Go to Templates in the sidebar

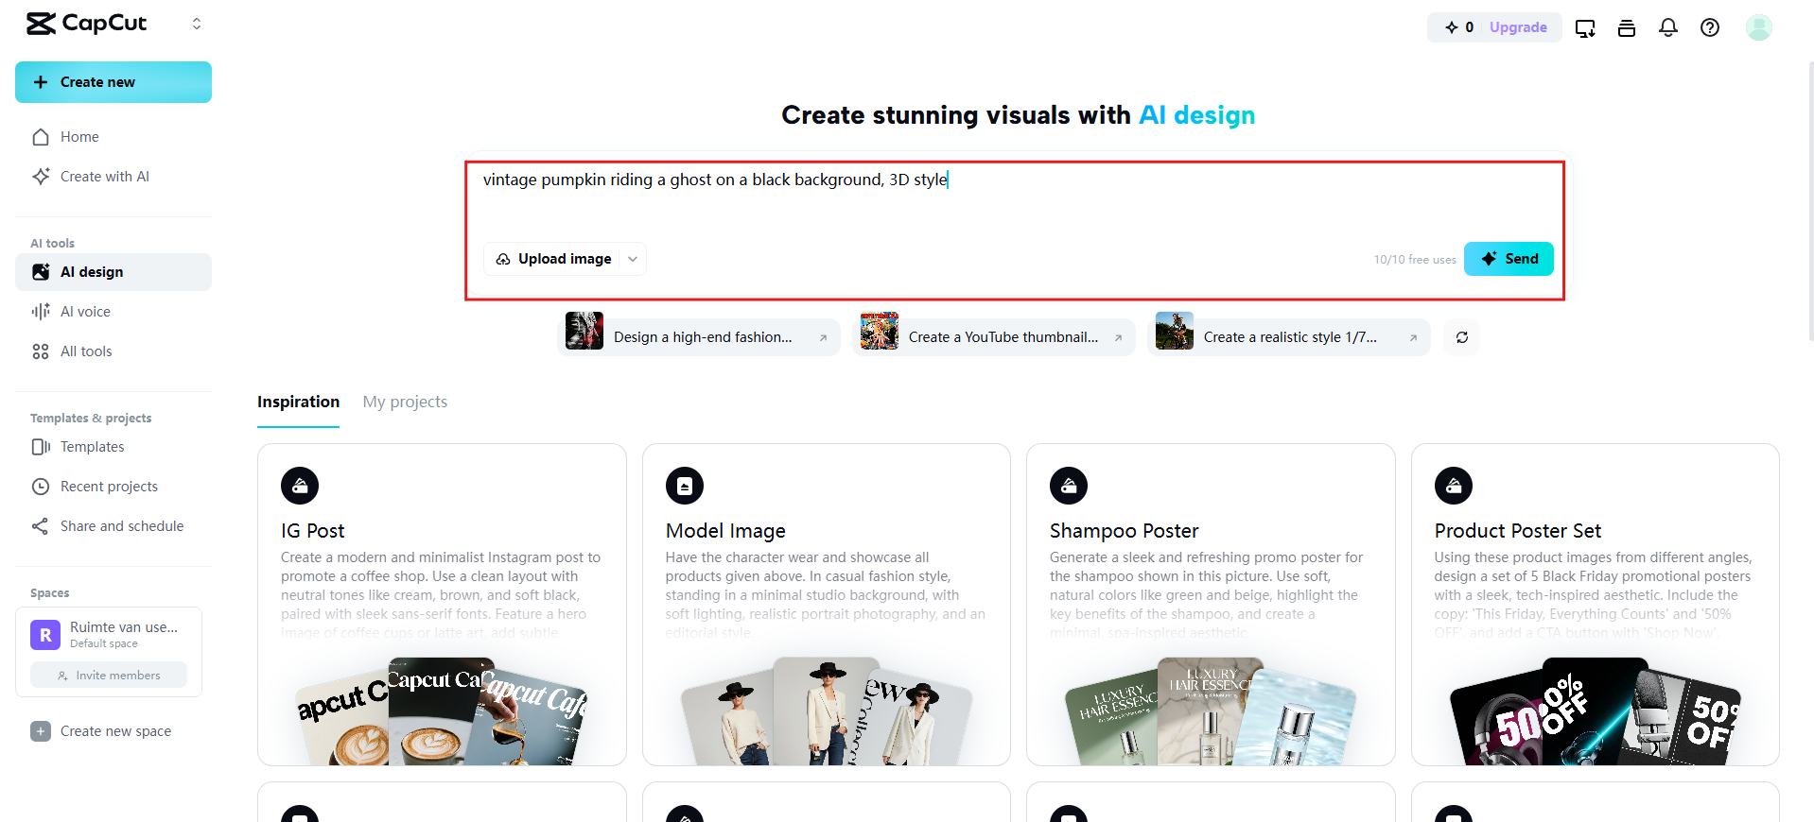92,447
